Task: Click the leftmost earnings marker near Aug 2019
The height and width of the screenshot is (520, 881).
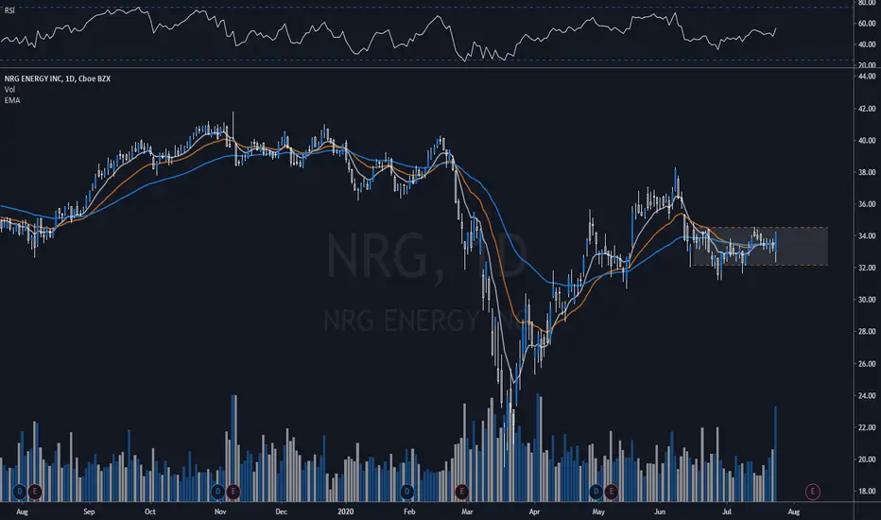Action: [x=35, y=492]
